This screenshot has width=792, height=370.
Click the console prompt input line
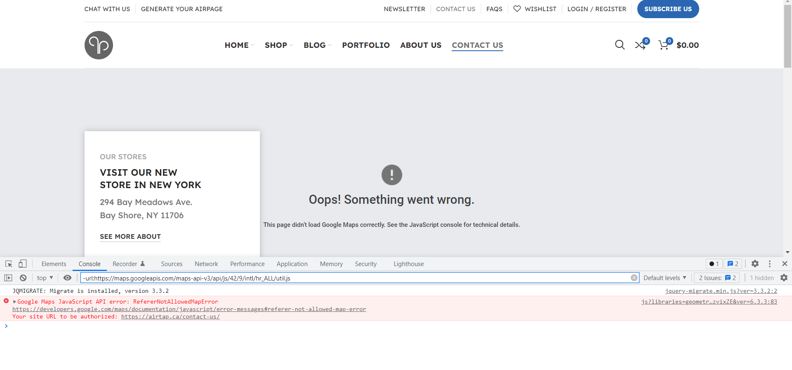[396, 326]
